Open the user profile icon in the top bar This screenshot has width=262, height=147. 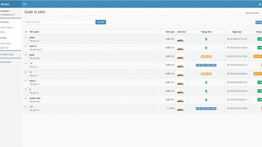coord(260,4)
